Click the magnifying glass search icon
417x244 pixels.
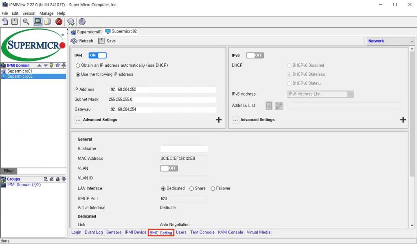pos(26,22)
